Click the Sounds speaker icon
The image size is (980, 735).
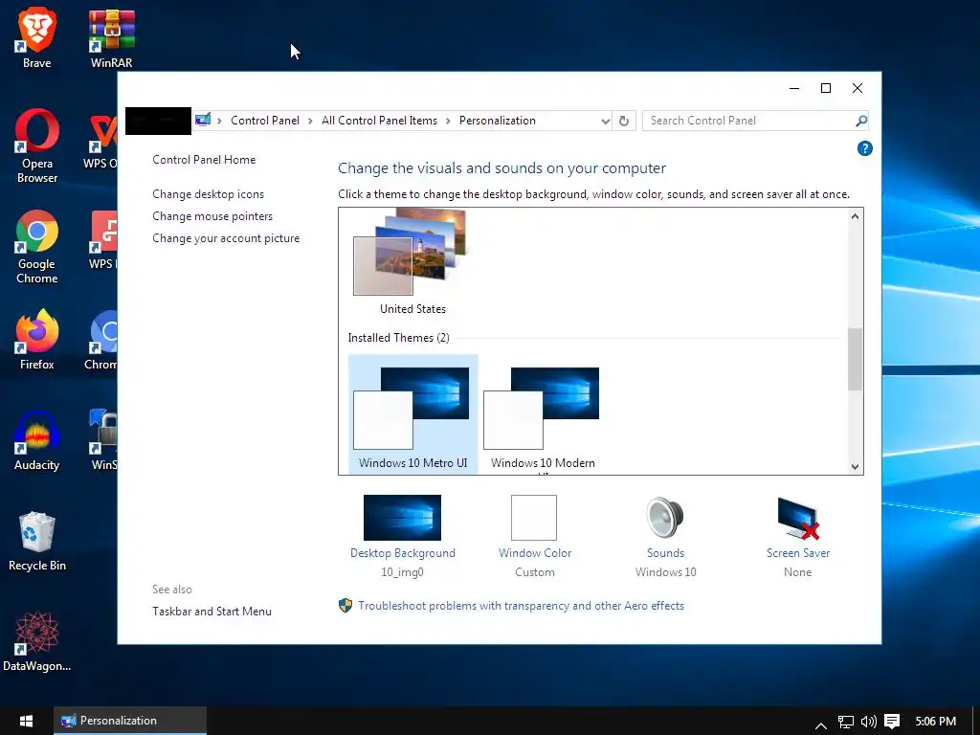point(665,518)
